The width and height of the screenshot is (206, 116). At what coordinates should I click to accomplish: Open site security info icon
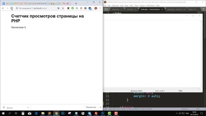(17, 8)
